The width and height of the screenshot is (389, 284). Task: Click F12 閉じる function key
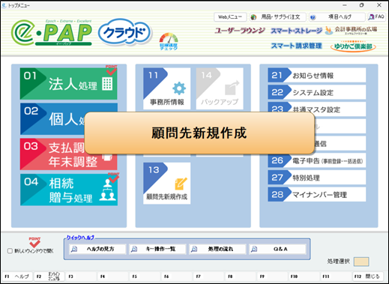point(367,277)
